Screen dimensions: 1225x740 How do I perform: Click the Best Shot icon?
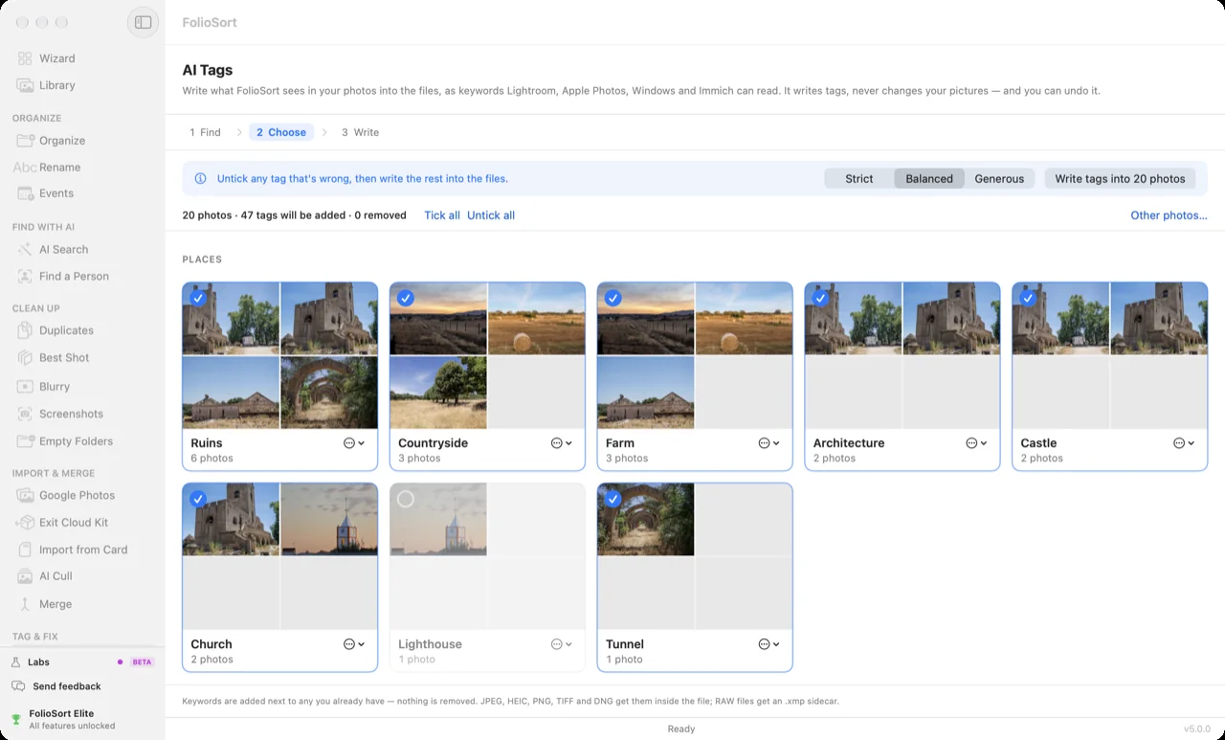point(25,358)
